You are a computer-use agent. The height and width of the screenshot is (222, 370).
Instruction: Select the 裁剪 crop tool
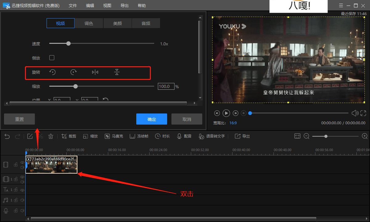pos(69,136)
